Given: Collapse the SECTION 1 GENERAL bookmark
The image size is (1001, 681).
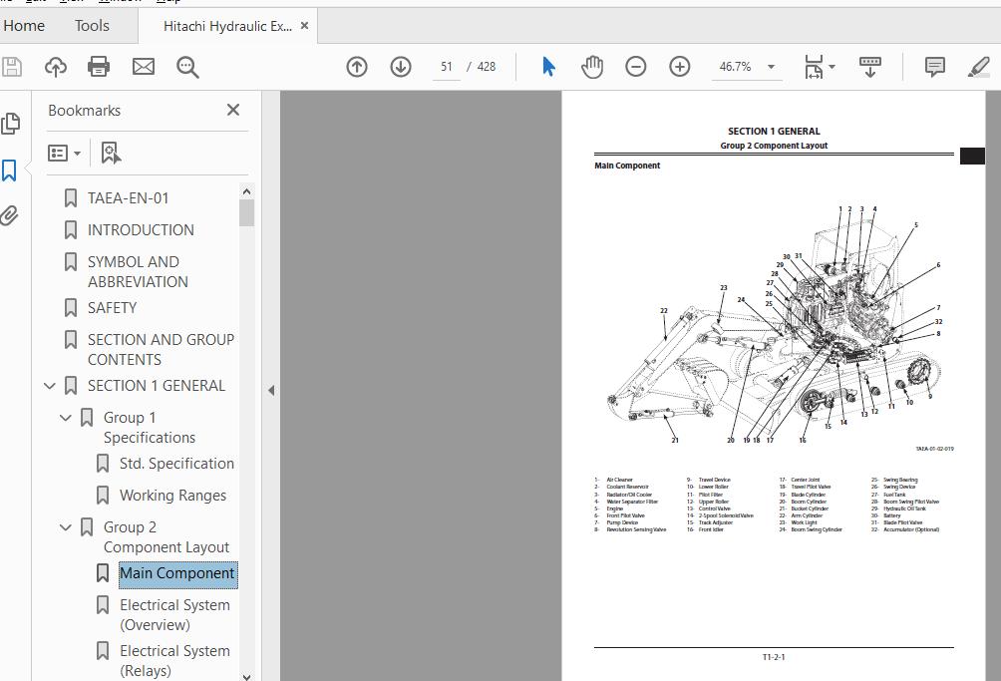Looking at the screenshot, I should pyautogui.click(x=50, y=386).
